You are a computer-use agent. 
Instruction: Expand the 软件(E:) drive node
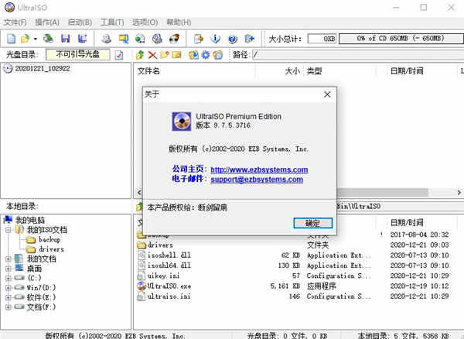click(8, 297)
